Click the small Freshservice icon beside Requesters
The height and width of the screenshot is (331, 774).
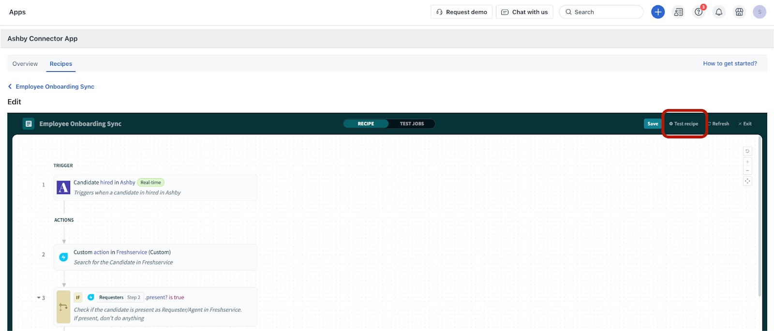[90, 298]
